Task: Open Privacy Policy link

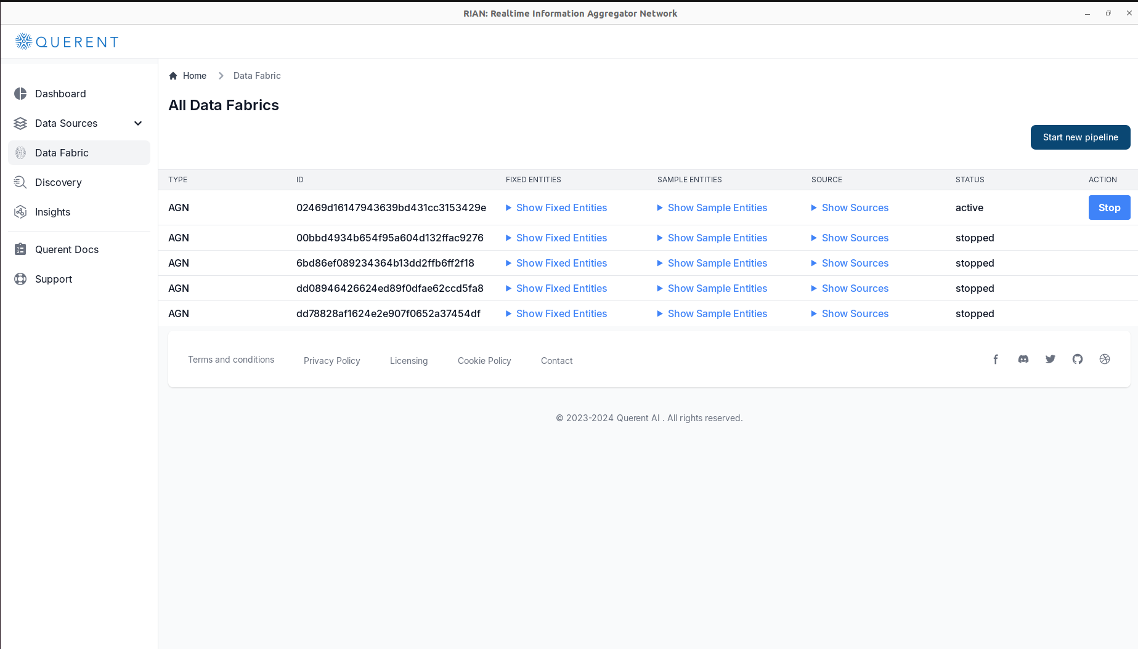Action: pos(331,361)
